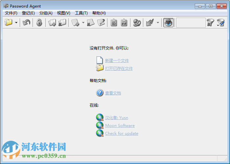The height and width of the screenshot is (164, 230).
Task: Click the undo arrow toolbar icon
Action: click(26, 23)
